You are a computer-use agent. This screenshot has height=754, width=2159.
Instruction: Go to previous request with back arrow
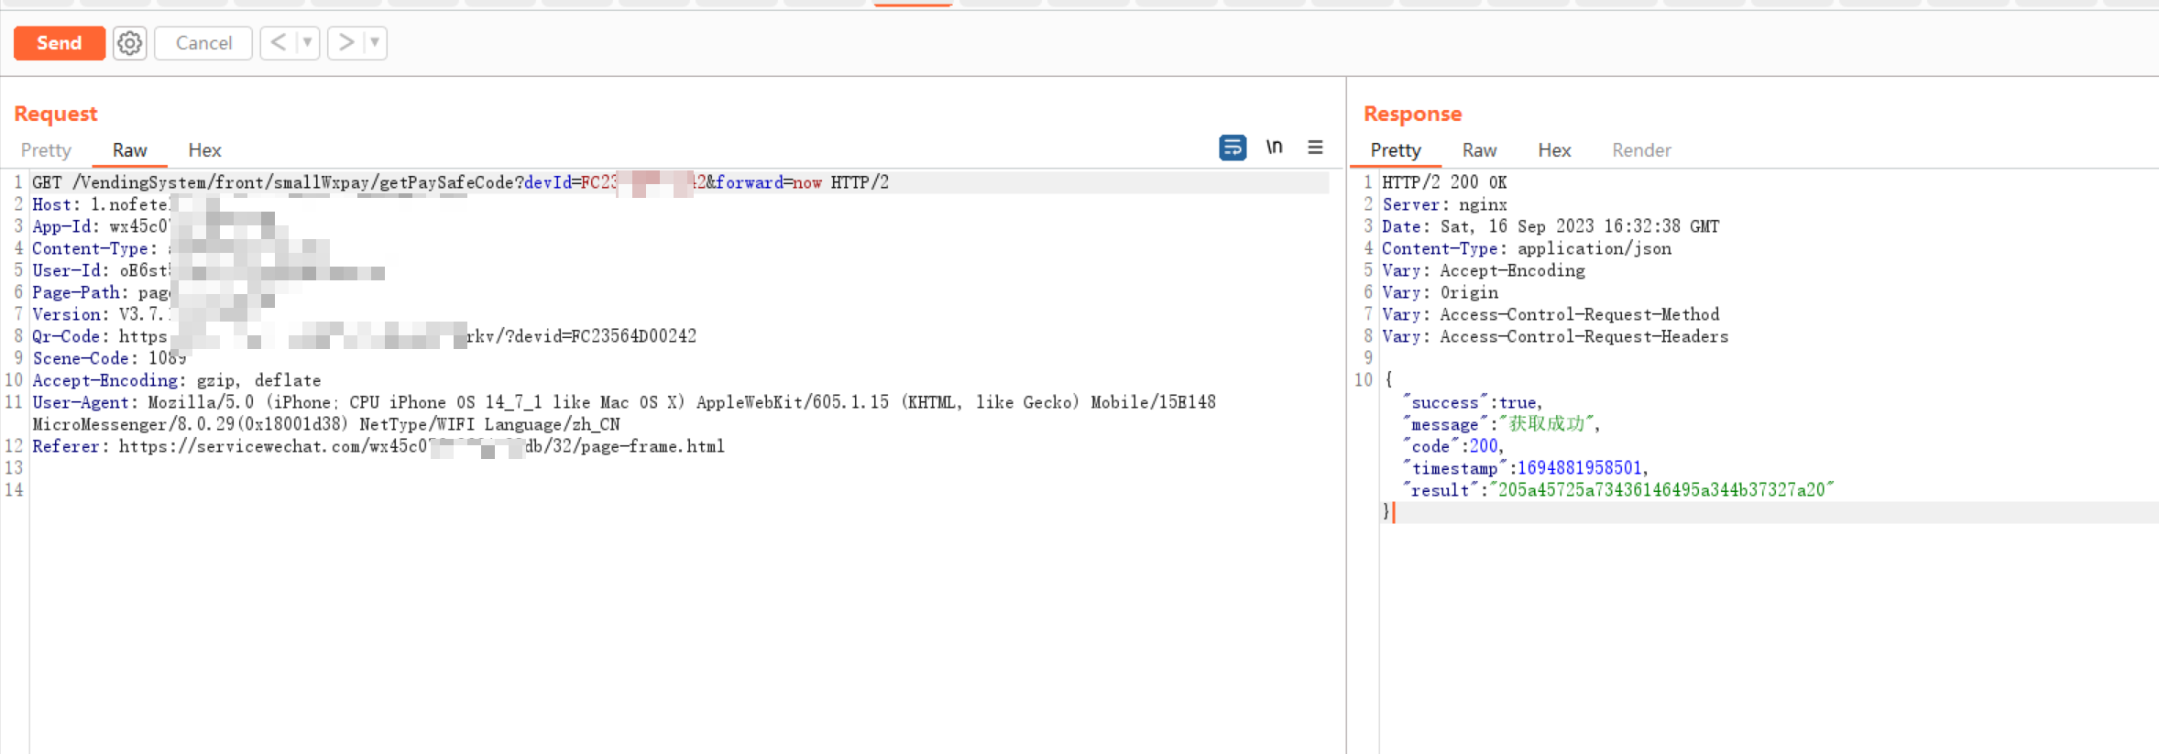pyautogui.click(x=279, y=43)
